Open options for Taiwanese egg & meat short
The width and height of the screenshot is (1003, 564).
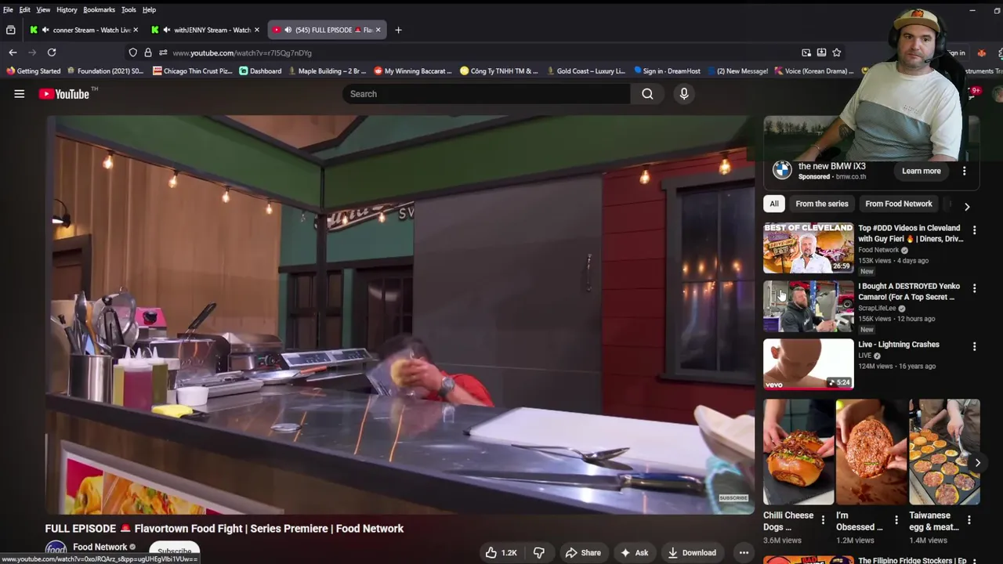[969, 519]
